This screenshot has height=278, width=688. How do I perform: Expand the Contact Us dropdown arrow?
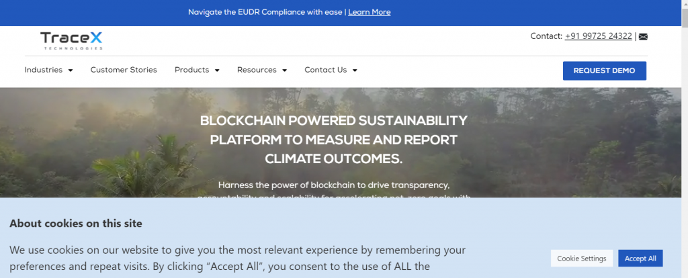click(355, 71)
